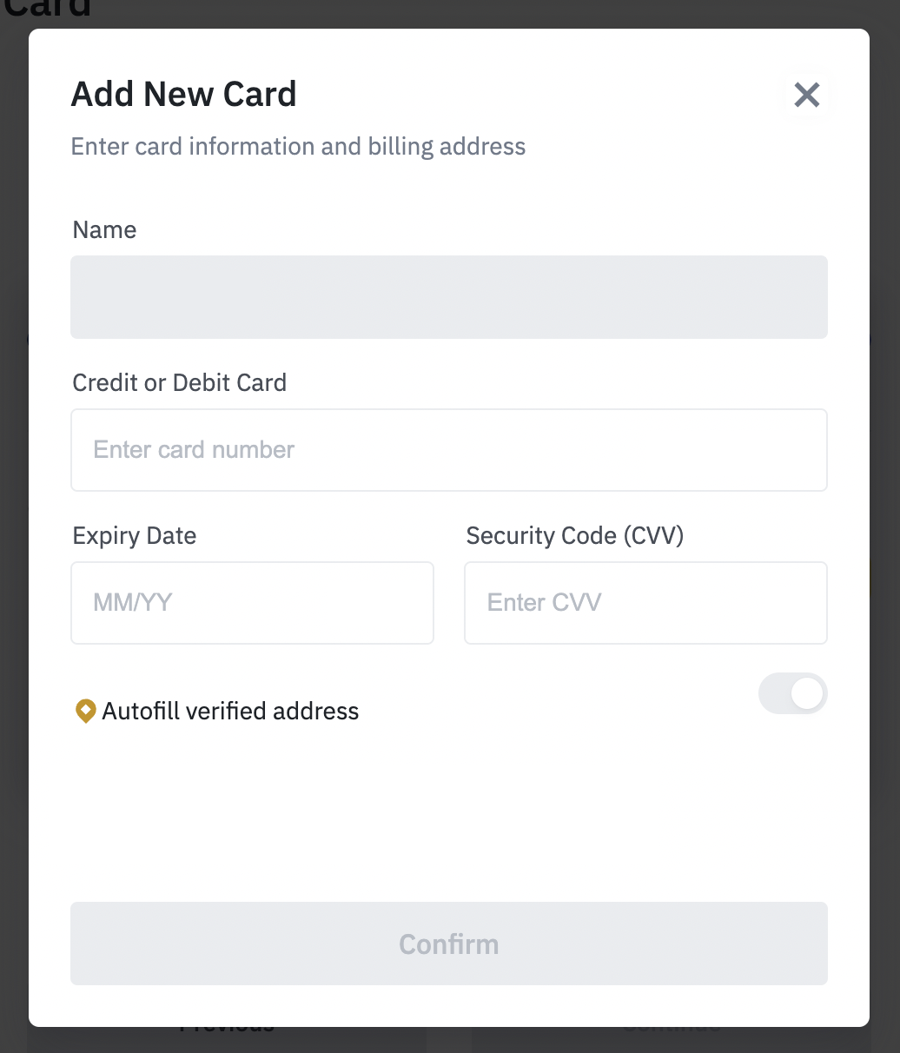Close the Add New Card dialog
This screenshot has width=900, height=1053.
(x=807, y=95)
